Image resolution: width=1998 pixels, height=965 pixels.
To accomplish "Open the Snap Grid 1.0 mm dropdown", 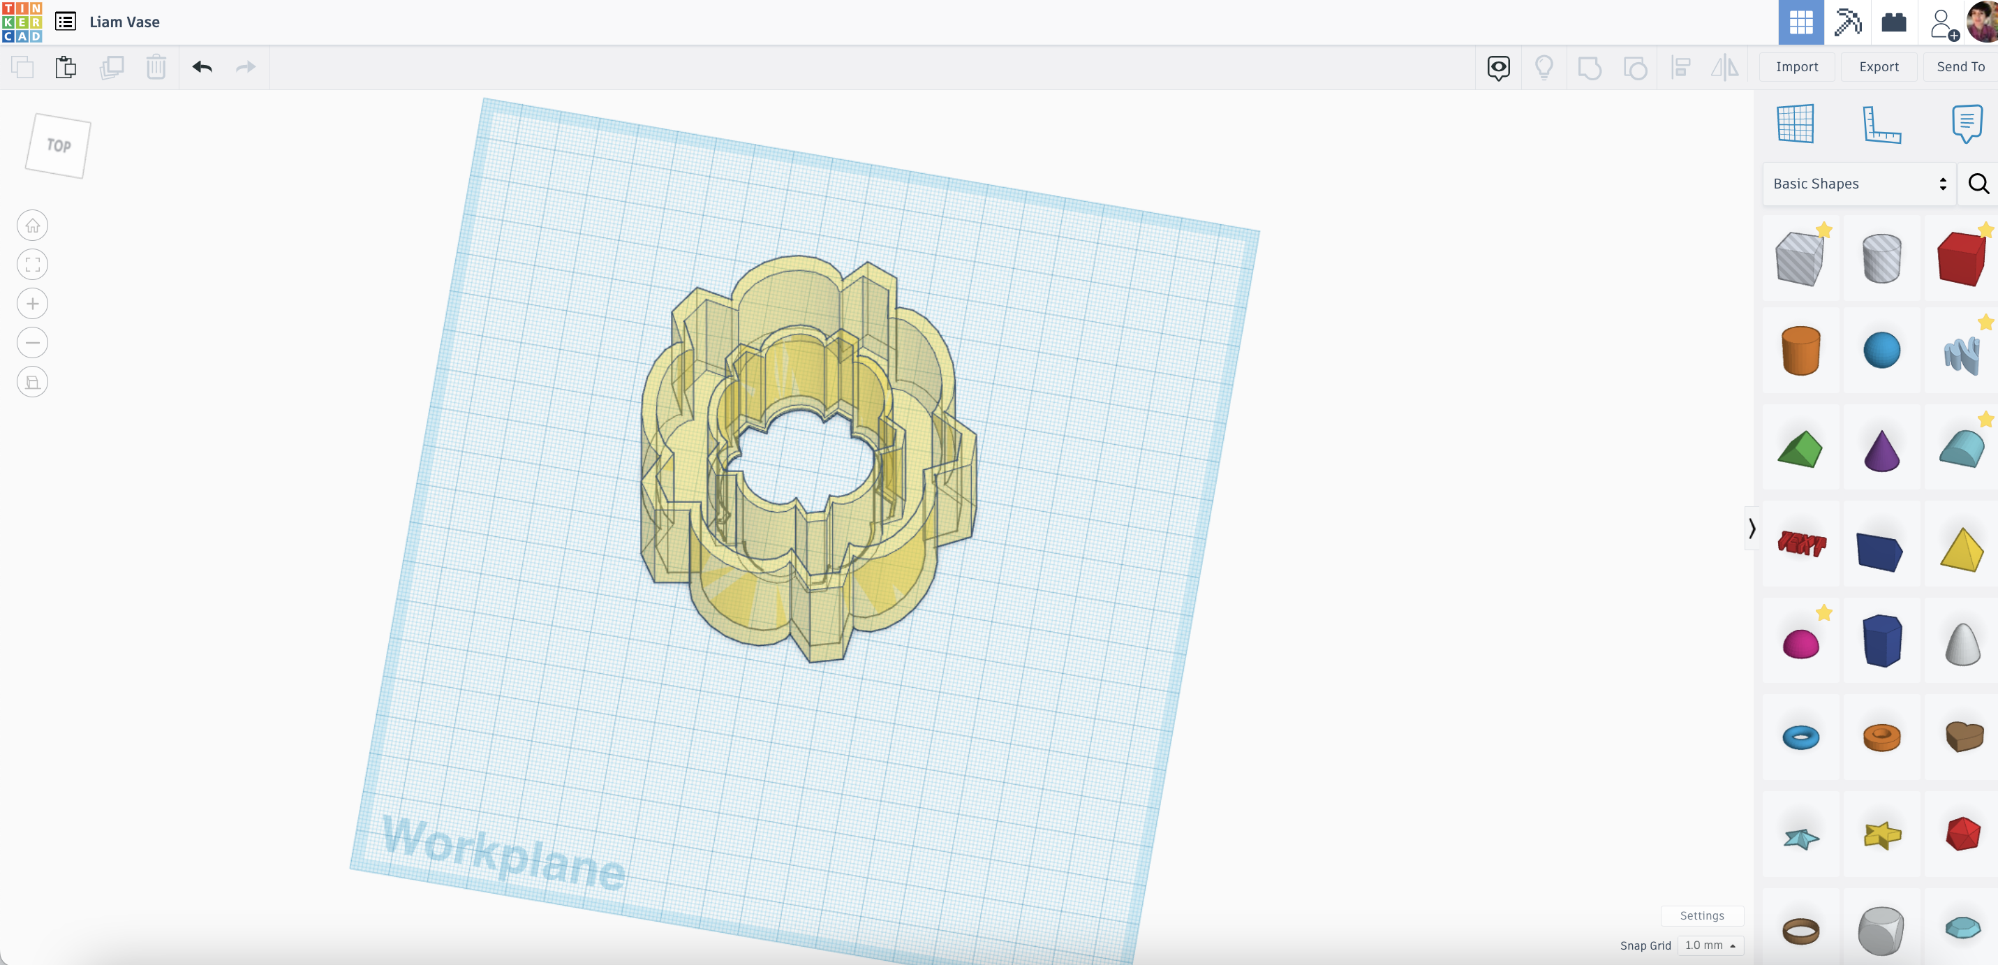I will click(1710, 945).
